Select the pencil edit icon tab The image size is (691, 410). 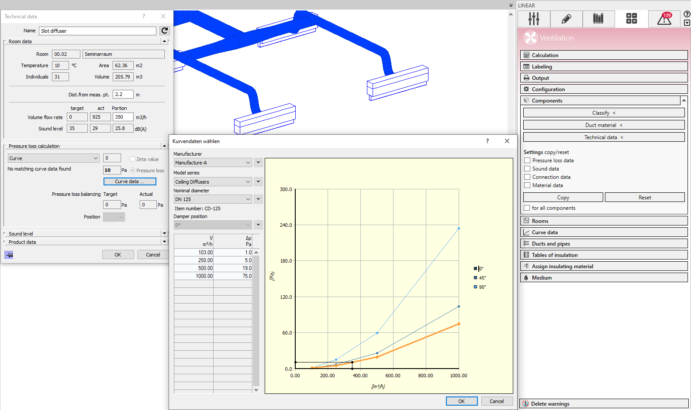[566, 19]
